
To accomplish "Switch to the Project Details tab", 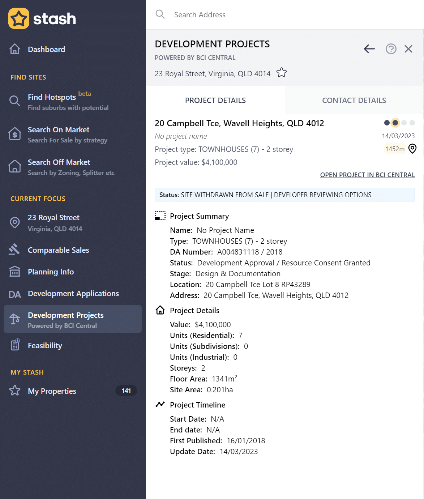I will tap(215, 100).
